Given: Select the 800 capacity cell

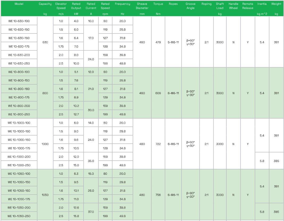Looking at the screenshot, I should click(45, 93).
